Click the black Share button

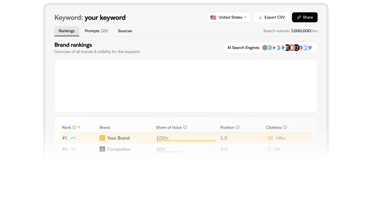[x=305, y=17]
